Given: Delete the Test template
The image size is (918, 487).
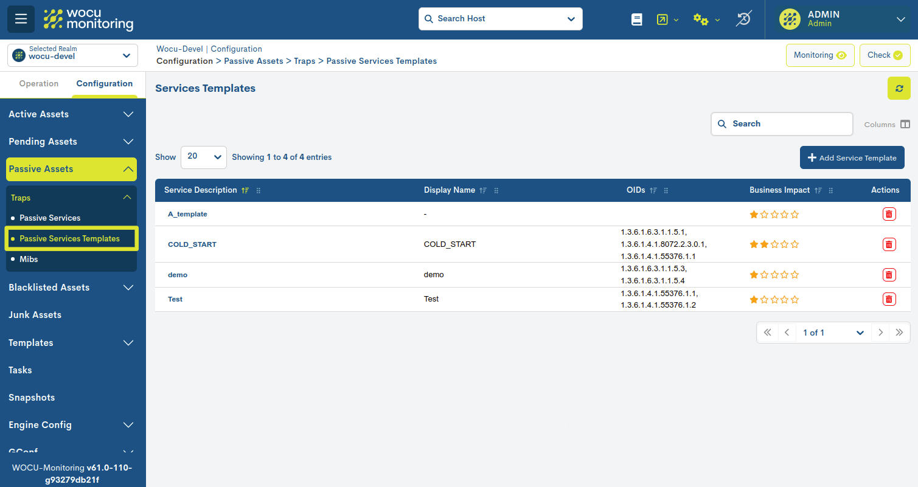Looking at the screenshot, I should click(x=889, y=299).
